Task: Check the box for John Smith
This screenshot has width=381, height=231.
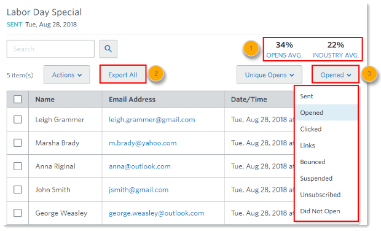Action: (x=17, y=189)
